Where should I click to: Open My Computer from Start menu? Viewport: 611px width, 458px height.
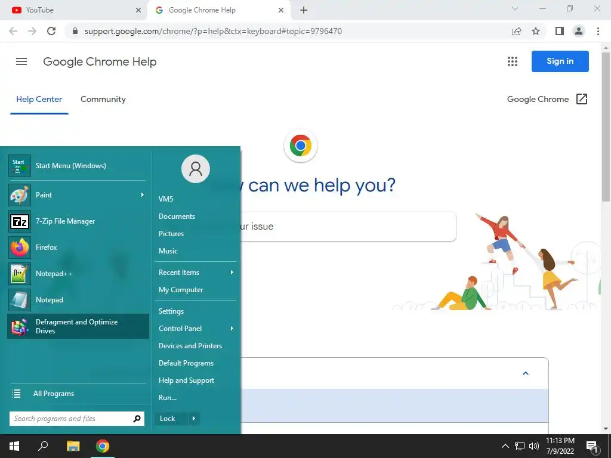pos(181,290)
